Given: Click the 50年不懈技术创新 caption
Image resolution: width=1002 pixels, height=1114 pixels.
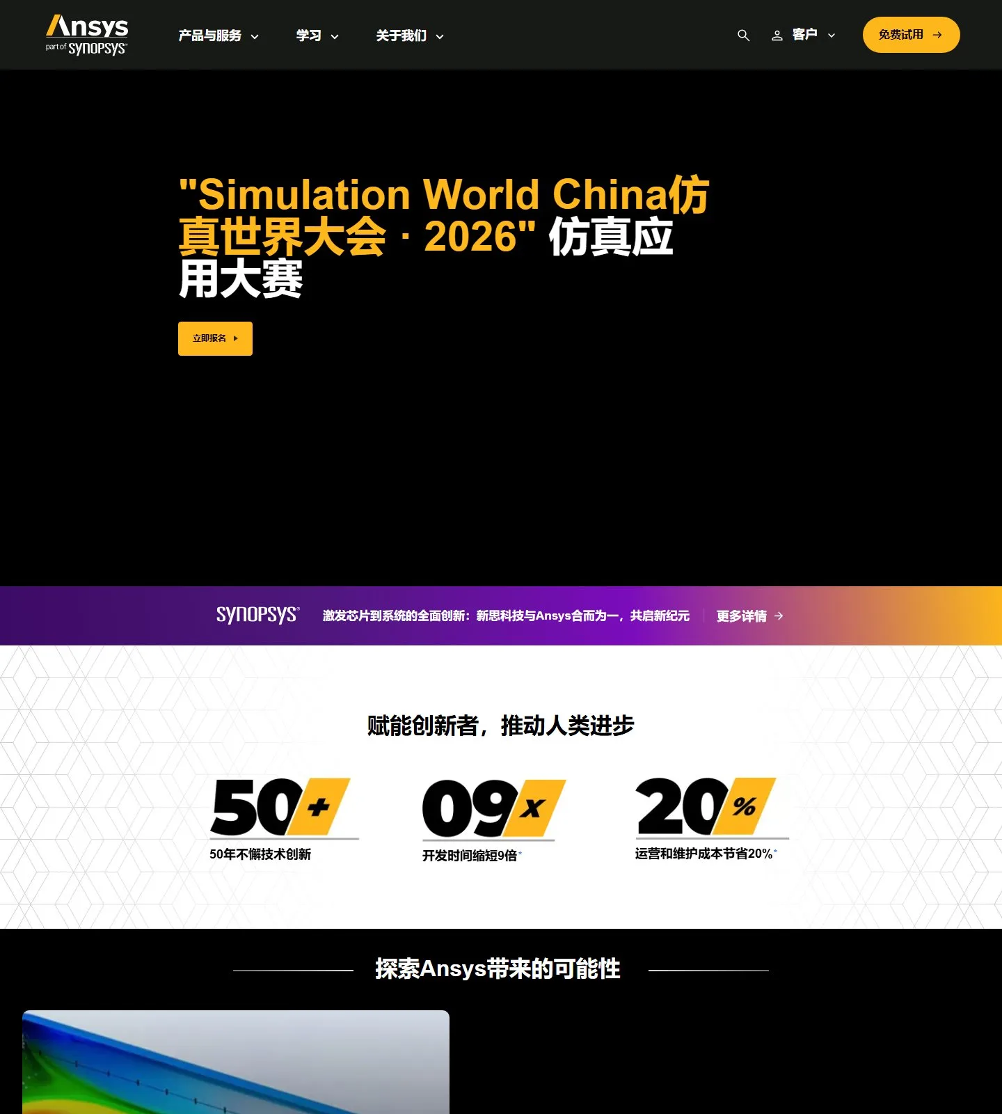Looking at the screenshot, I should tap(260, 854).
